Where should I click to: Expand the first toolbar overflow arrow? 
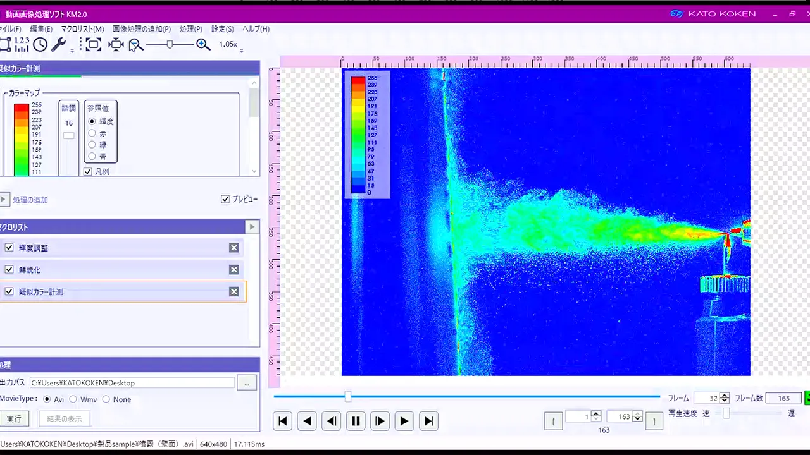pos(72,50)
